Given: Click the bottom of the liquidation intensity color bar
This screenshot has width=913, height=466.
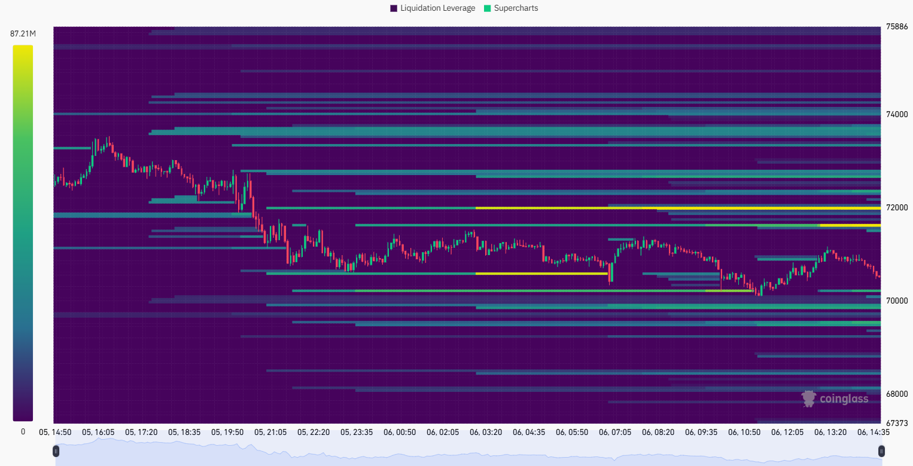Looking at the screenshot, I should tap(22, 418).
